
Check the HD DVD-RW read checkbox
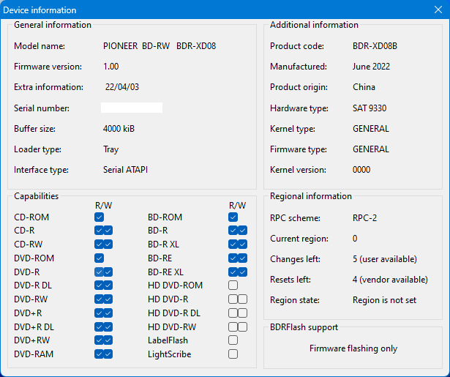[x=233, y=326]
